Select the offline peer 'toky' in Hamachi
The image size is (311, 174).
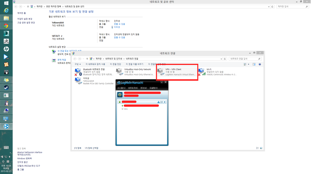pos(126,109)
